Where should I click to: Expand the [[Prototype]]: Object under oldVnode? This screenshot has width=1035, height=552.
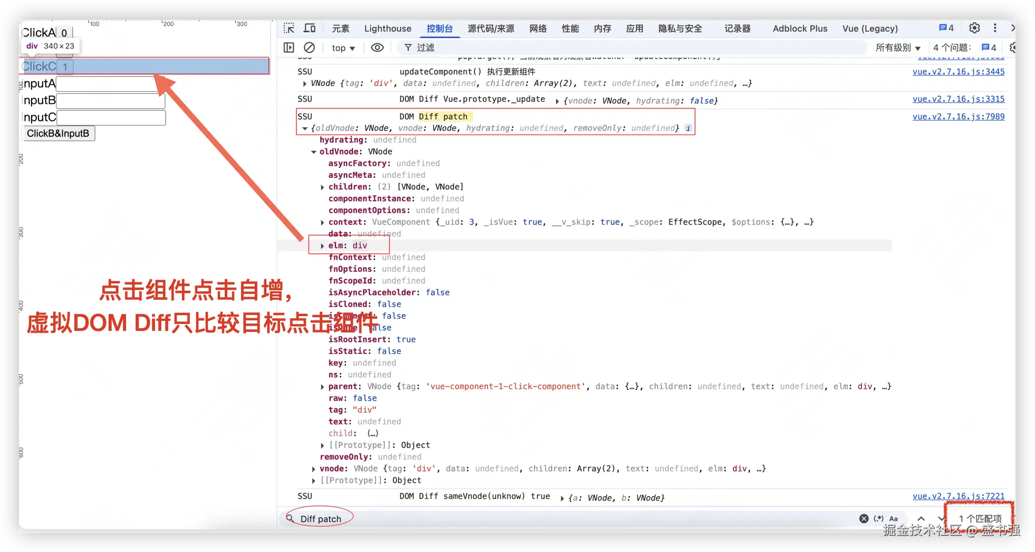pos(322,445)
